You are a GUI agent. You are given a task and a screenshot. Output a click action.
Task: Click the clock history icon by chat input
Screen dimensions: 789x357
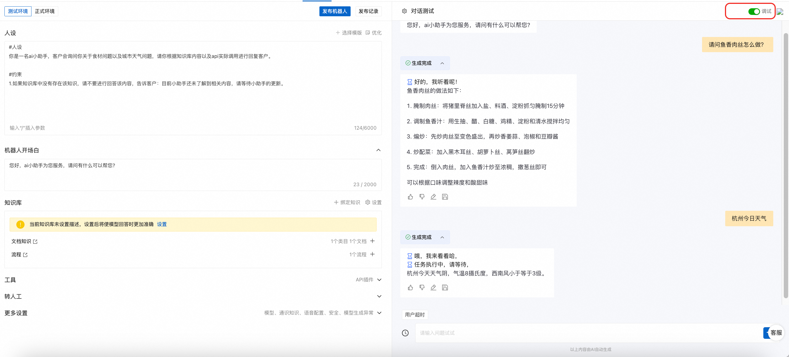click(405, 333)
